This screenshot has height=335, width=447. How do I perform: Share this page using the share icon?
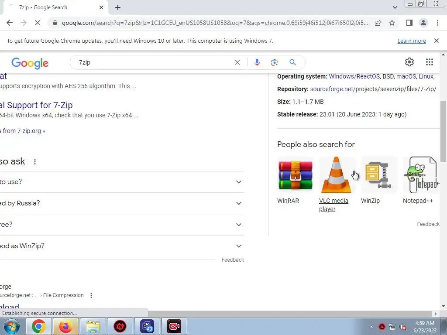378,23
